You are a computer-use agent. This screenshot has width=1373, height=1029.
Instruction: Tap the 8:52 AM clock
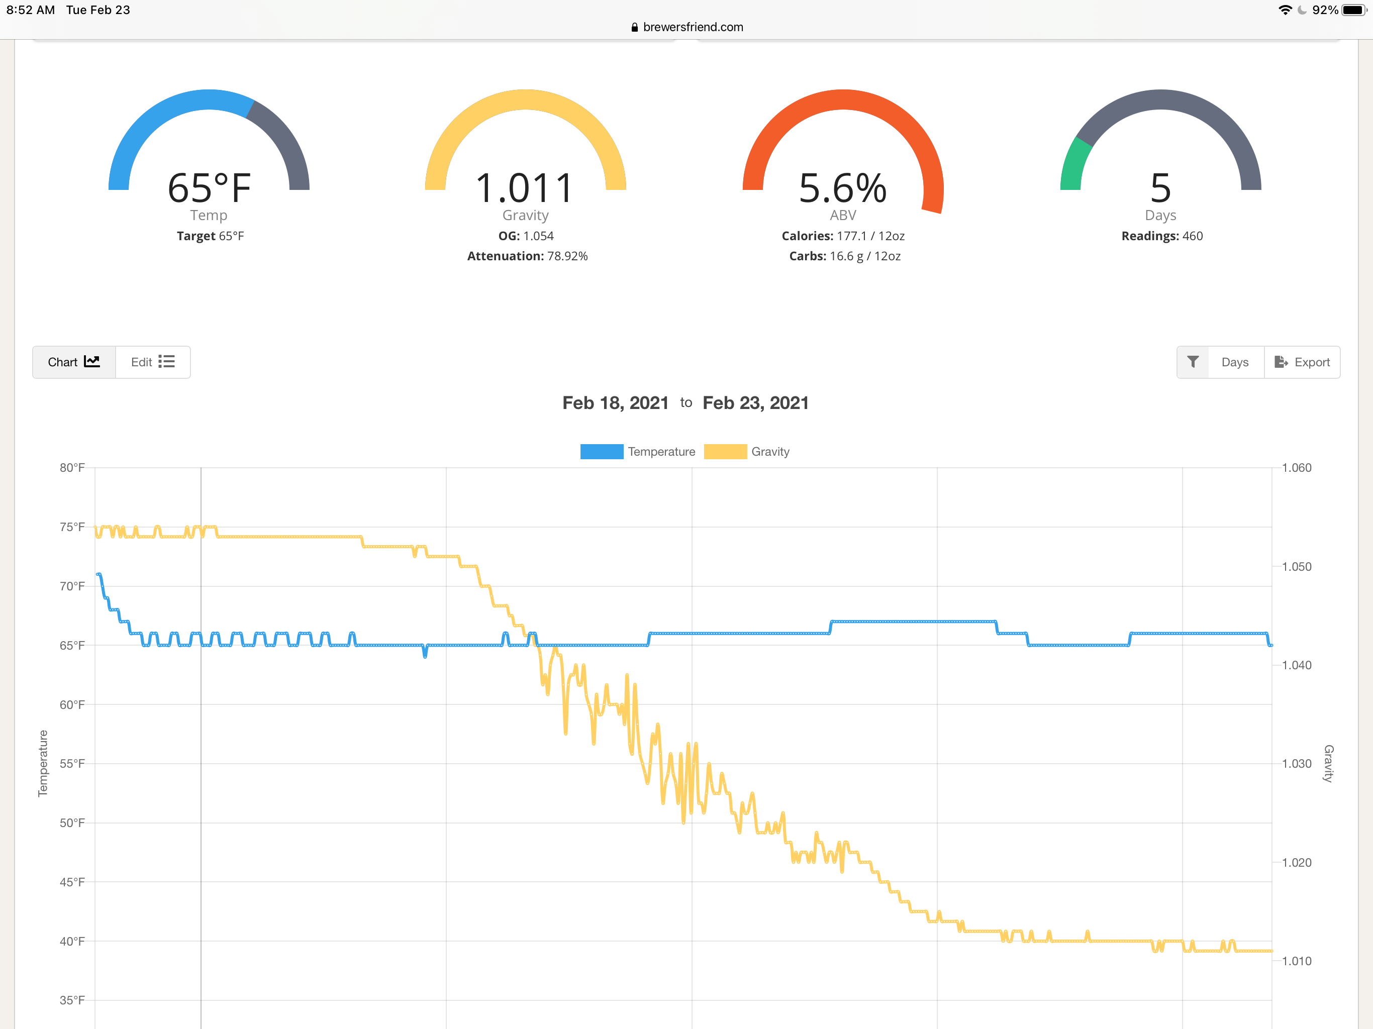[31, 10]
